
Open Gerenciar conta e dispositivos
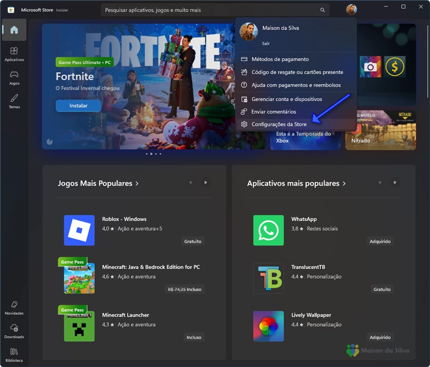pos(286,99)
